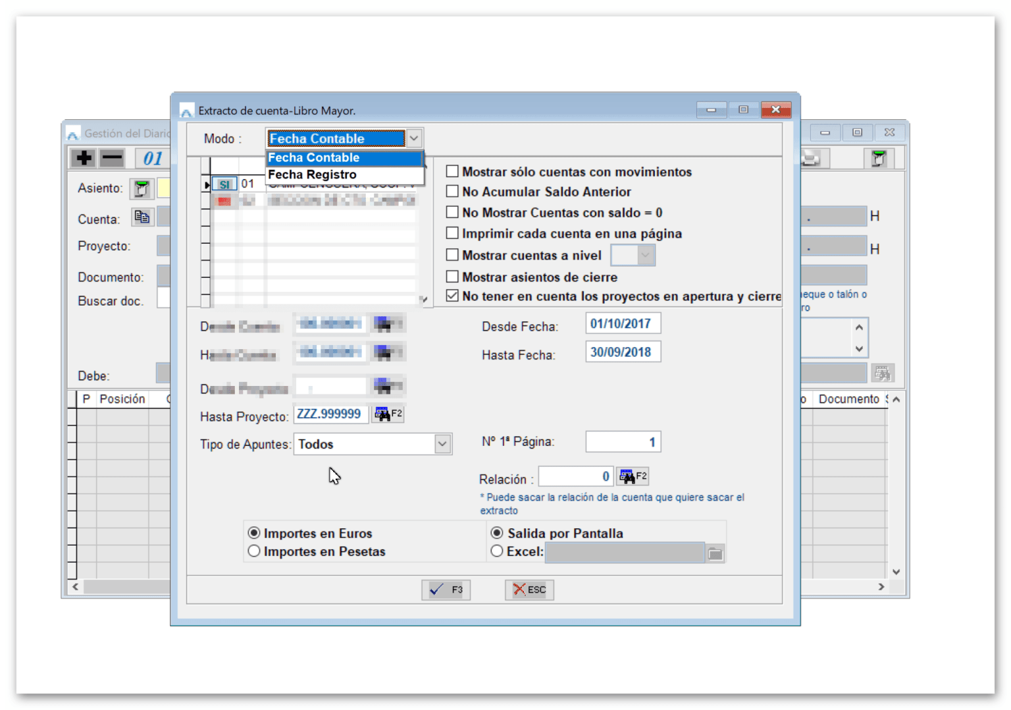This screenshot has width=1011, height=710.
Task: Open the Mostrar cuentas a nivel dropdown
Action: [x=646, y=256]
